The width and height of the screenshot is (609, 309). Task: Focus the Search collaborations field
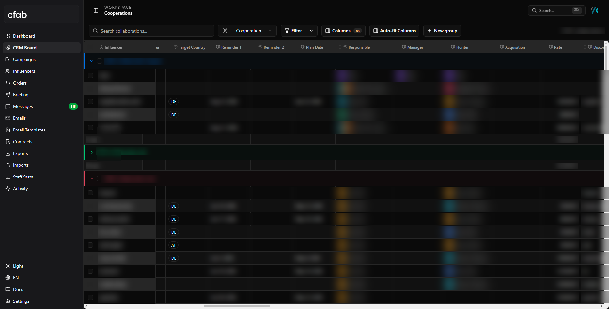151,31
